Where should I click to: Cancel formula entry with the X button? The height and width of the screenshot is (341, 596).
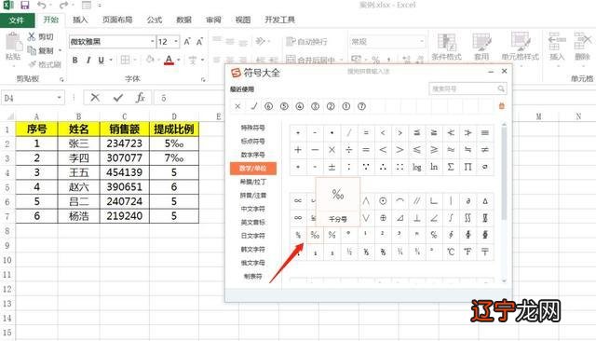click(95, 98)
